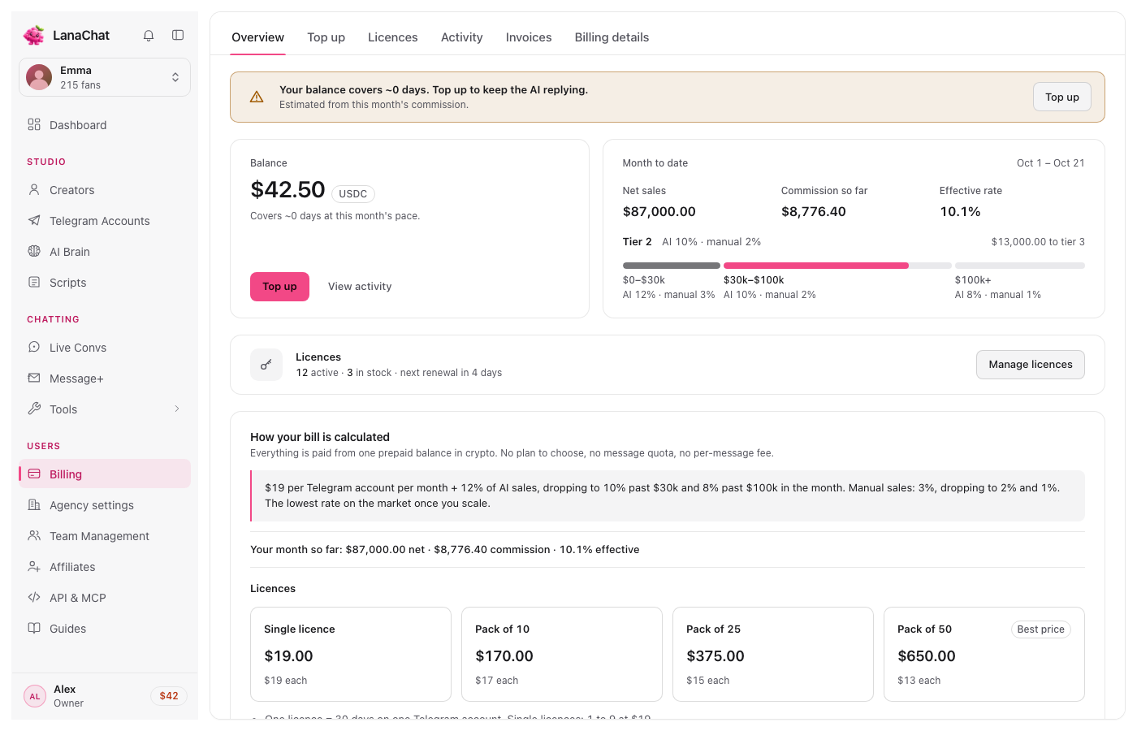The image size is (1137, 731).
Task: Open notifications bell icon
Action: pyautogui.click(x=149, y=35)
